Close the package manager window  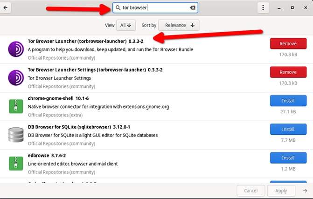306,7
